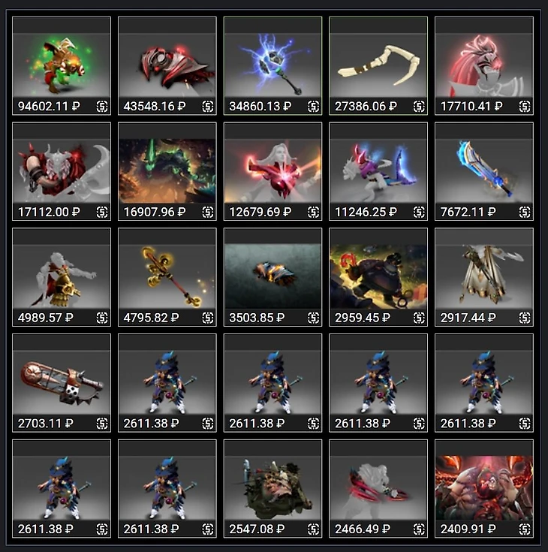
Task: Open the red helmet item at 43548.16 ₽
Action: 167,66
